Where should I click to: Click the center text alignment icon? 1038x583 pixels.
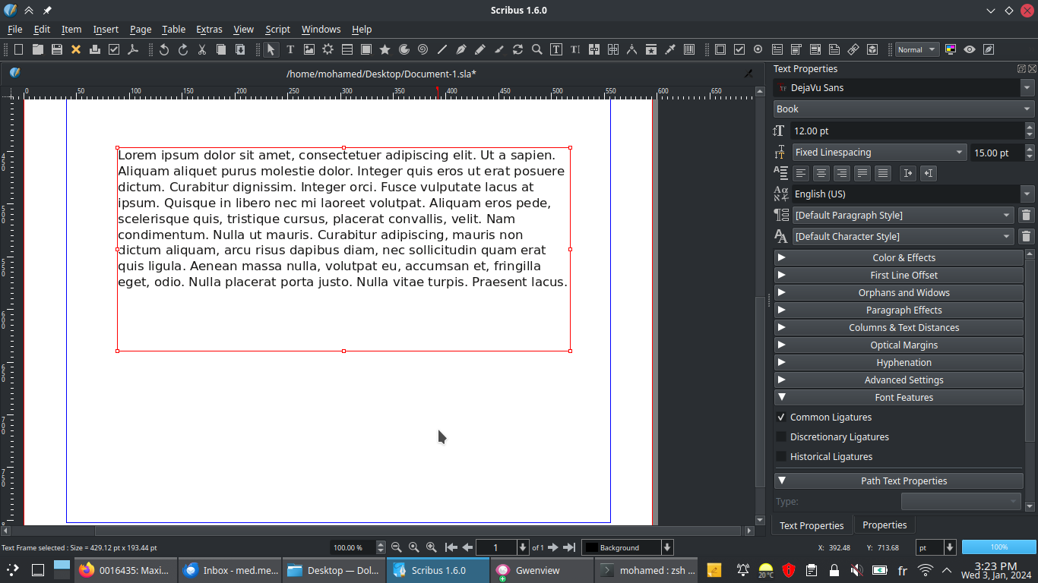[x=821, y=173]
